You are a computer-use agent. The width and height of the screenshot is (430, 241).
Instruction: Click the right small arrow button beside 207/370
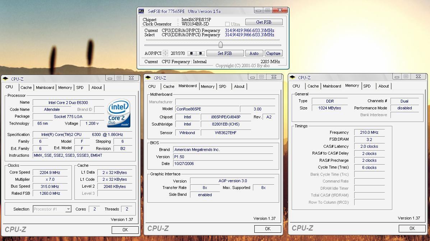click(200, 53)
